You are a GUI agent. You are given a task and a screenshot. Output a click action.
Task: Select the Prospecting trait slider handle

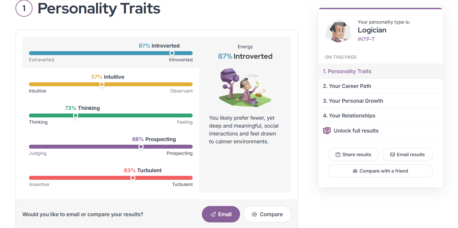pos(141,147)
